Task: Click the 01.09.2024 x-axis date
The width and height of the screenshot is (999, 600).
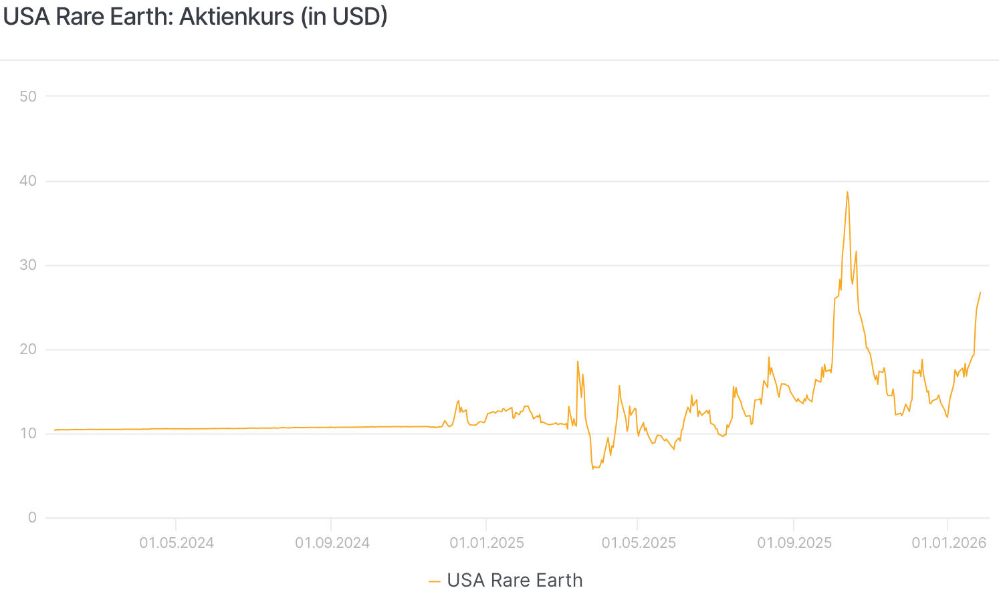Action: coord(332,543)
